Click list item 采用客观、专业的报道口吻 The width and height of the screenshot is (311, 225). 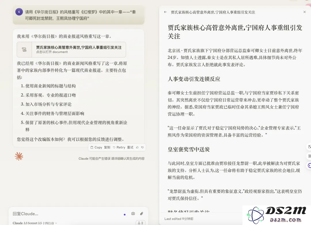tap(50, 95)
